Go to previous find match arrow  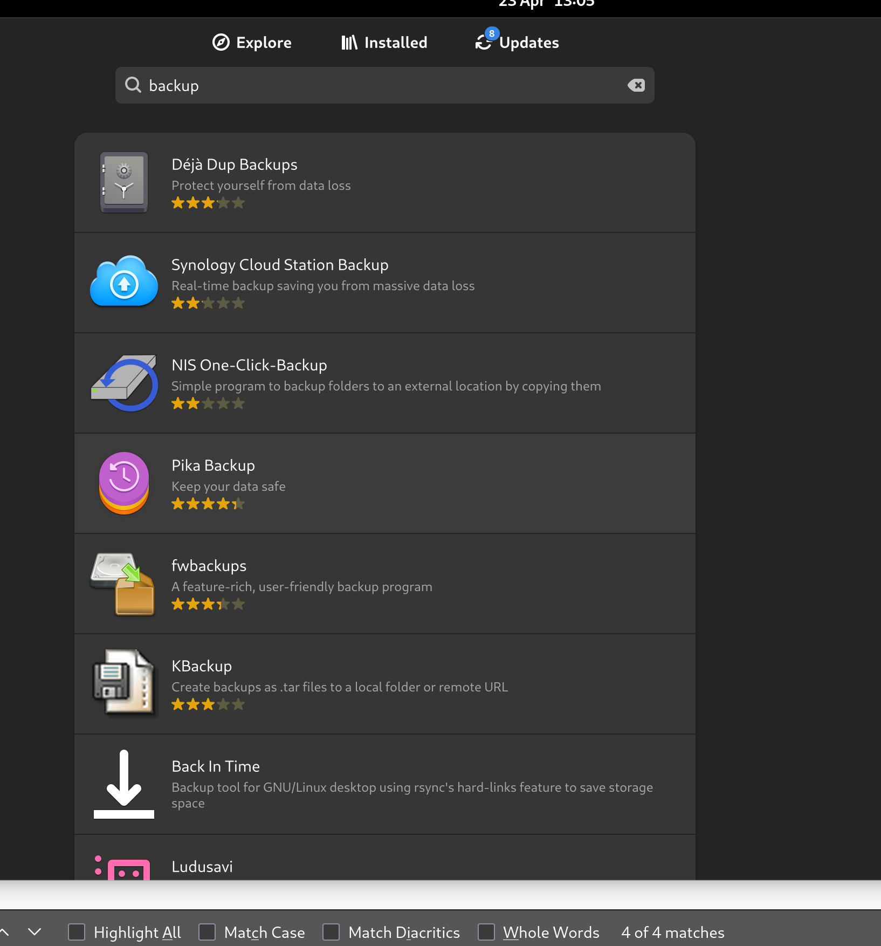[4, 932]
